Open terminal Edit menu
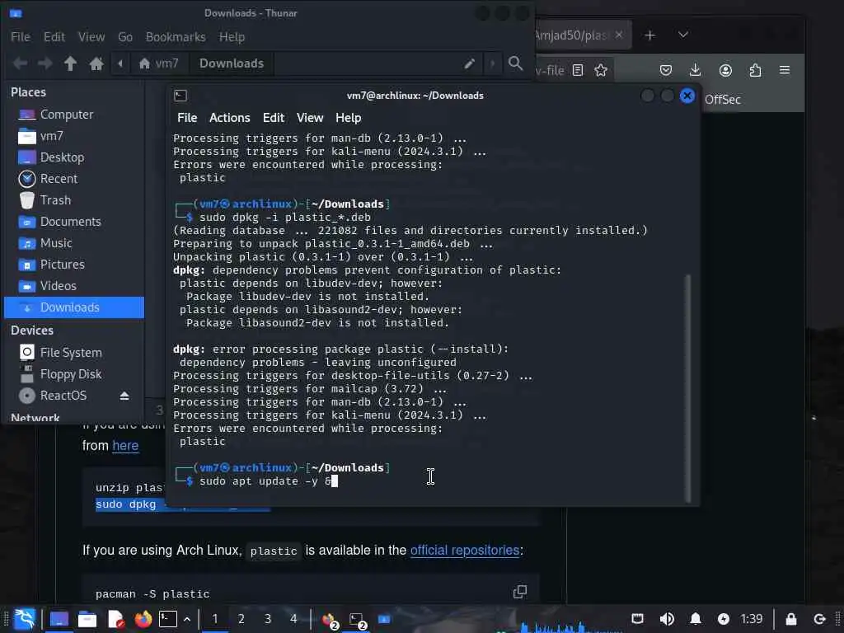Screen dimensions: 844x633 click(x=274, y=118)
